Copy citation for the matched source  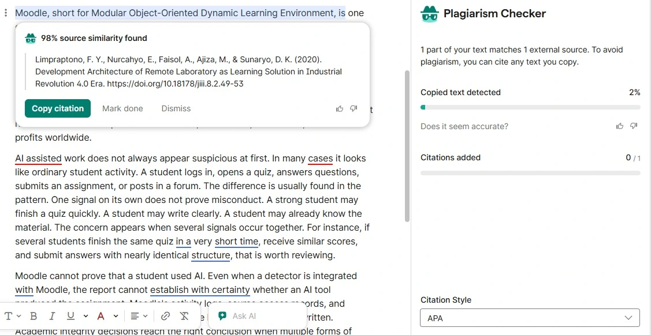58,108
